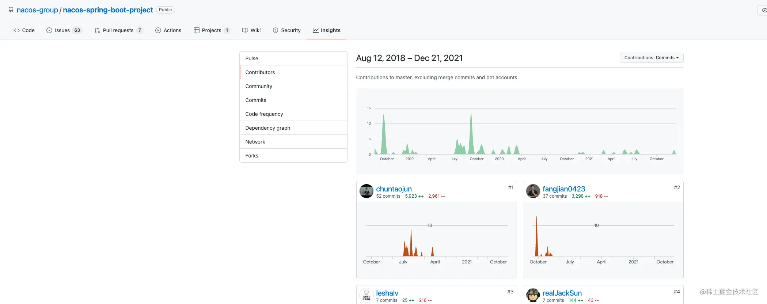Click the #1 rank label
767x304 pixels.
pyautogui.click(x=510, y=187)
